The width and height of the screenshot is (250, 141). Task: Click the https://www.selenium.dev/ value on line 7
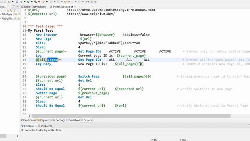tap(91, 14)
